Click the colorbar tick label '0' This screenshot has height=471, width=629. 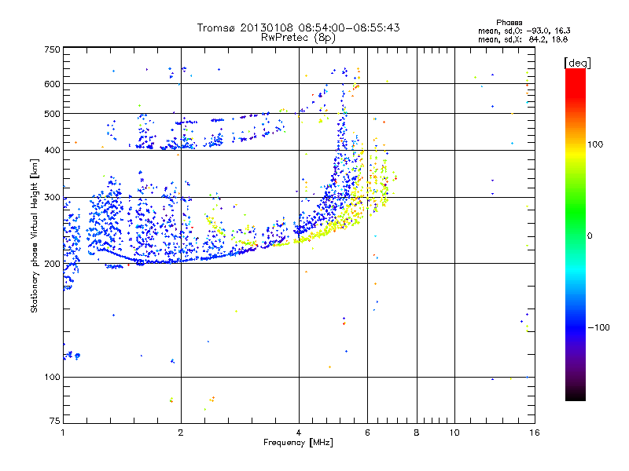click(x=590, y=236)
